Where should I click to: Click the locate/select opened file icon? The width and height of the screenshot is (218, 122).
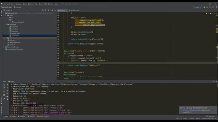point(43,11)
